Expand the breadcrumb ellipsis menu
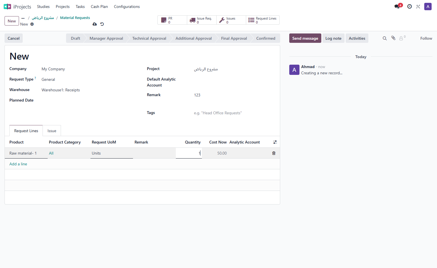437x268 pixels. point(23,18)
